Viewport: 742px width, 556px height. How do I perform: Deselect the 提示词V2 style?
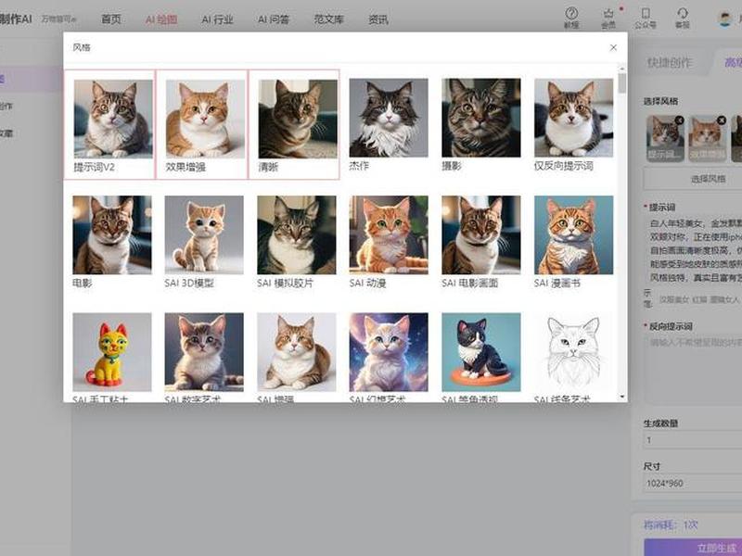pos(109,125)
